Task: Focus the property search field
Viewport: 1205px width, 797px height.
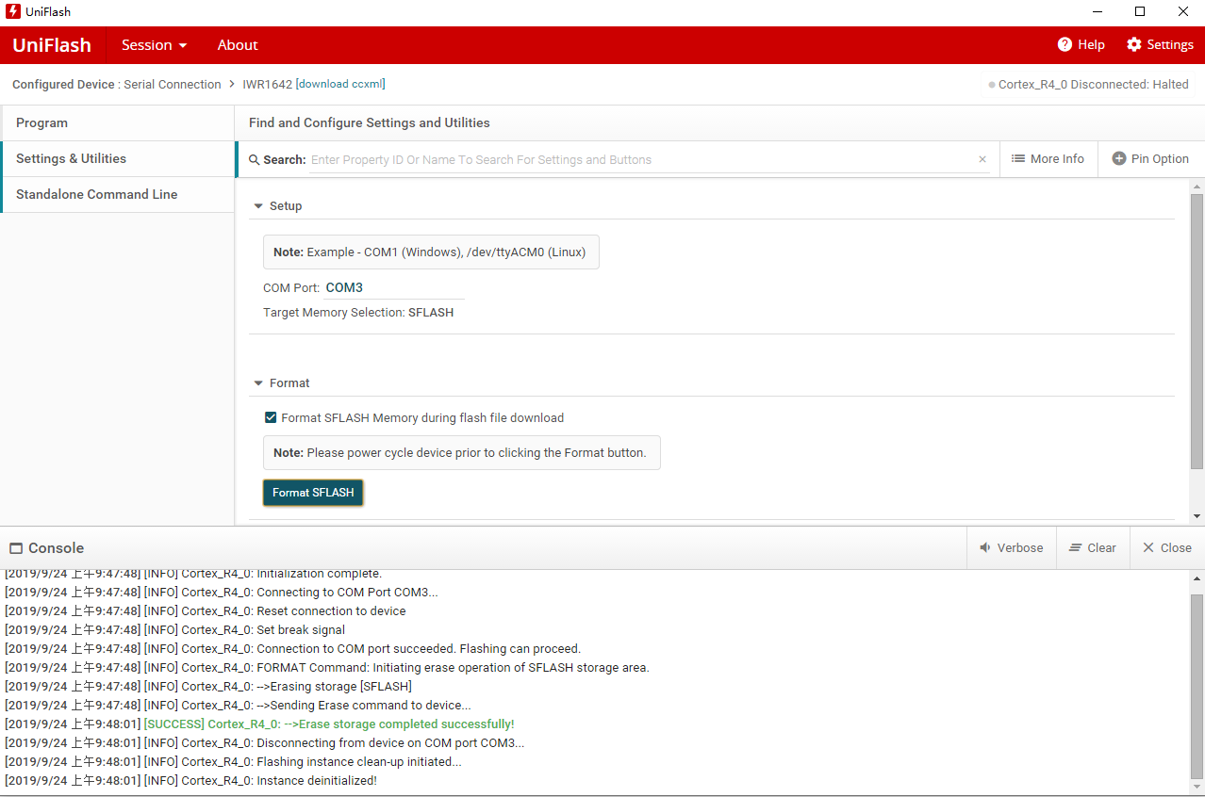Action: click(x=641, y=160)
